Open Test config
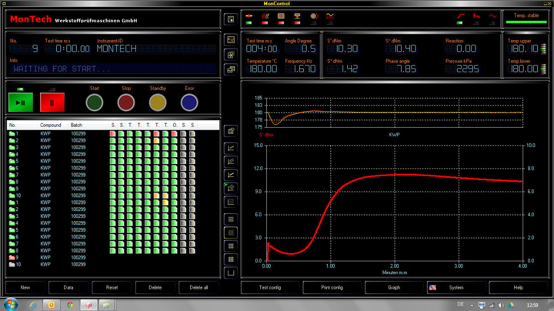 (270, 288)
